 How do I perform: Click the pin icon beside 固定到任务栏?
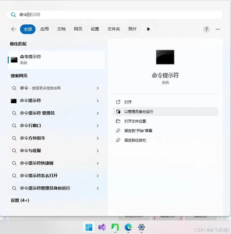coord(118,140)
